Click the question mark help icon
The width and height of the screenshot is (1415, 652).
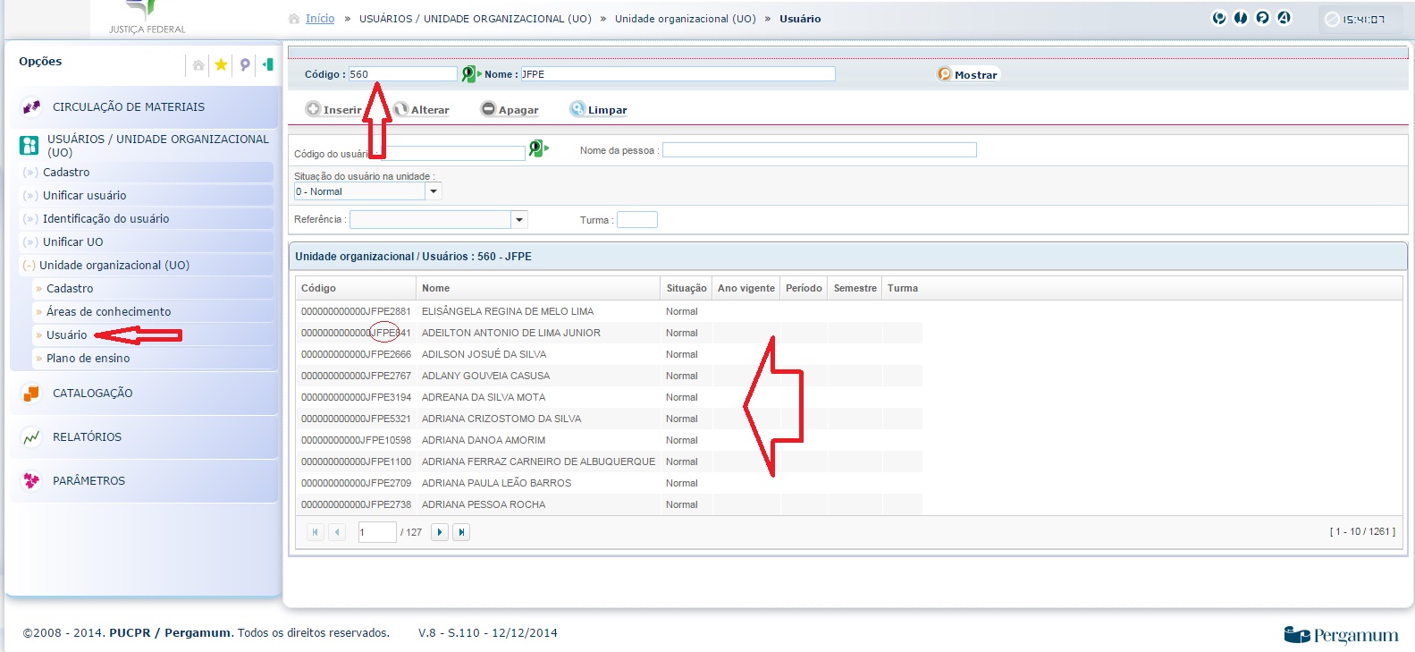coord(1262,18)
